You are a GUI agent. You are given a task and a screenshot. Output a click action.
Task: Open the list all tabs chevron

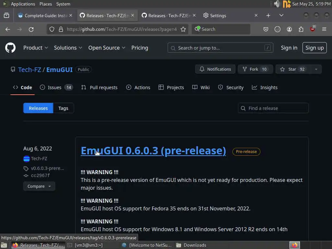tap(281, 16)
